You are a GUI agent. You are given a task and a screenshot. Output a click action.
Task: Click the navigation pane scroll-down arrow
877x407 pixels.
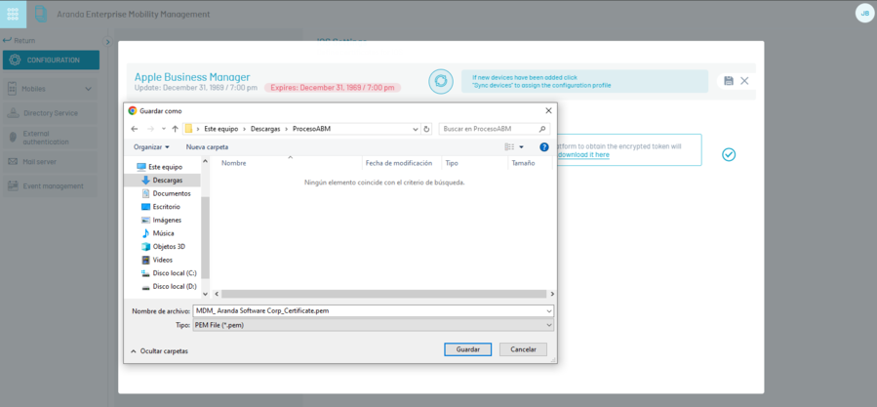[x=205, y=294]
